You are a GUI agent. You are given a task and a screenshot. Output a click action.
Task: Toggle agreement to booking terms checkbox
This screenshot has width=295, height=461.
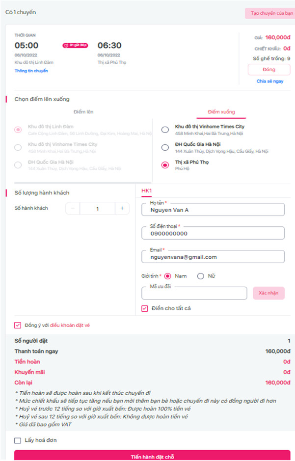pos(18,325)
